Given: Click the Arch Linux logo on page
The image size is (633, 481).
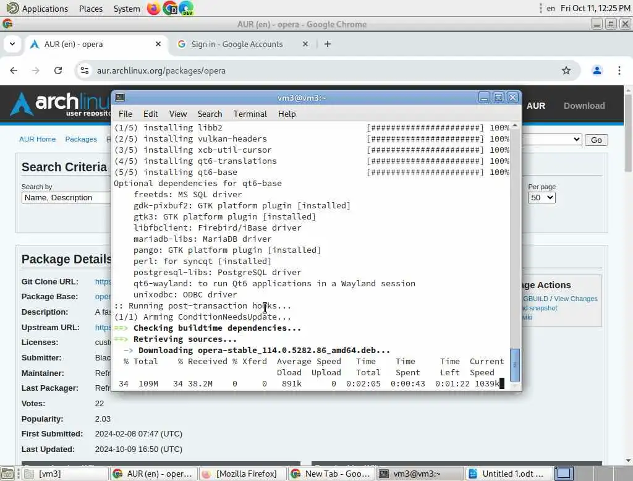Looking at the screenshot, I should (x=61, y=104).
